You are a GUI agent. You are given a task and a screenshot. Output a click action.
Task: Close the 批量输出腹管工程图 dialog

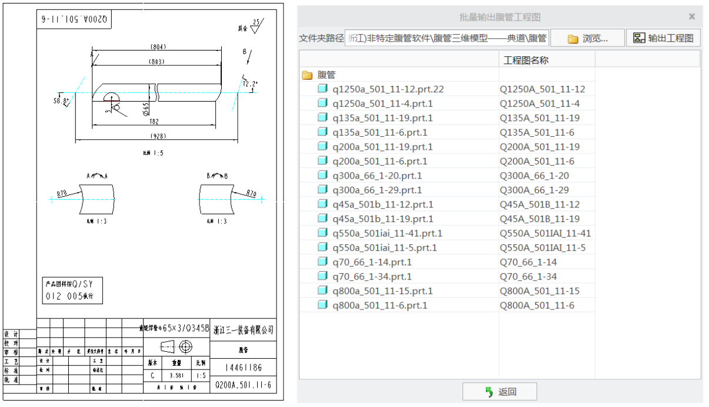coord(692,16)
